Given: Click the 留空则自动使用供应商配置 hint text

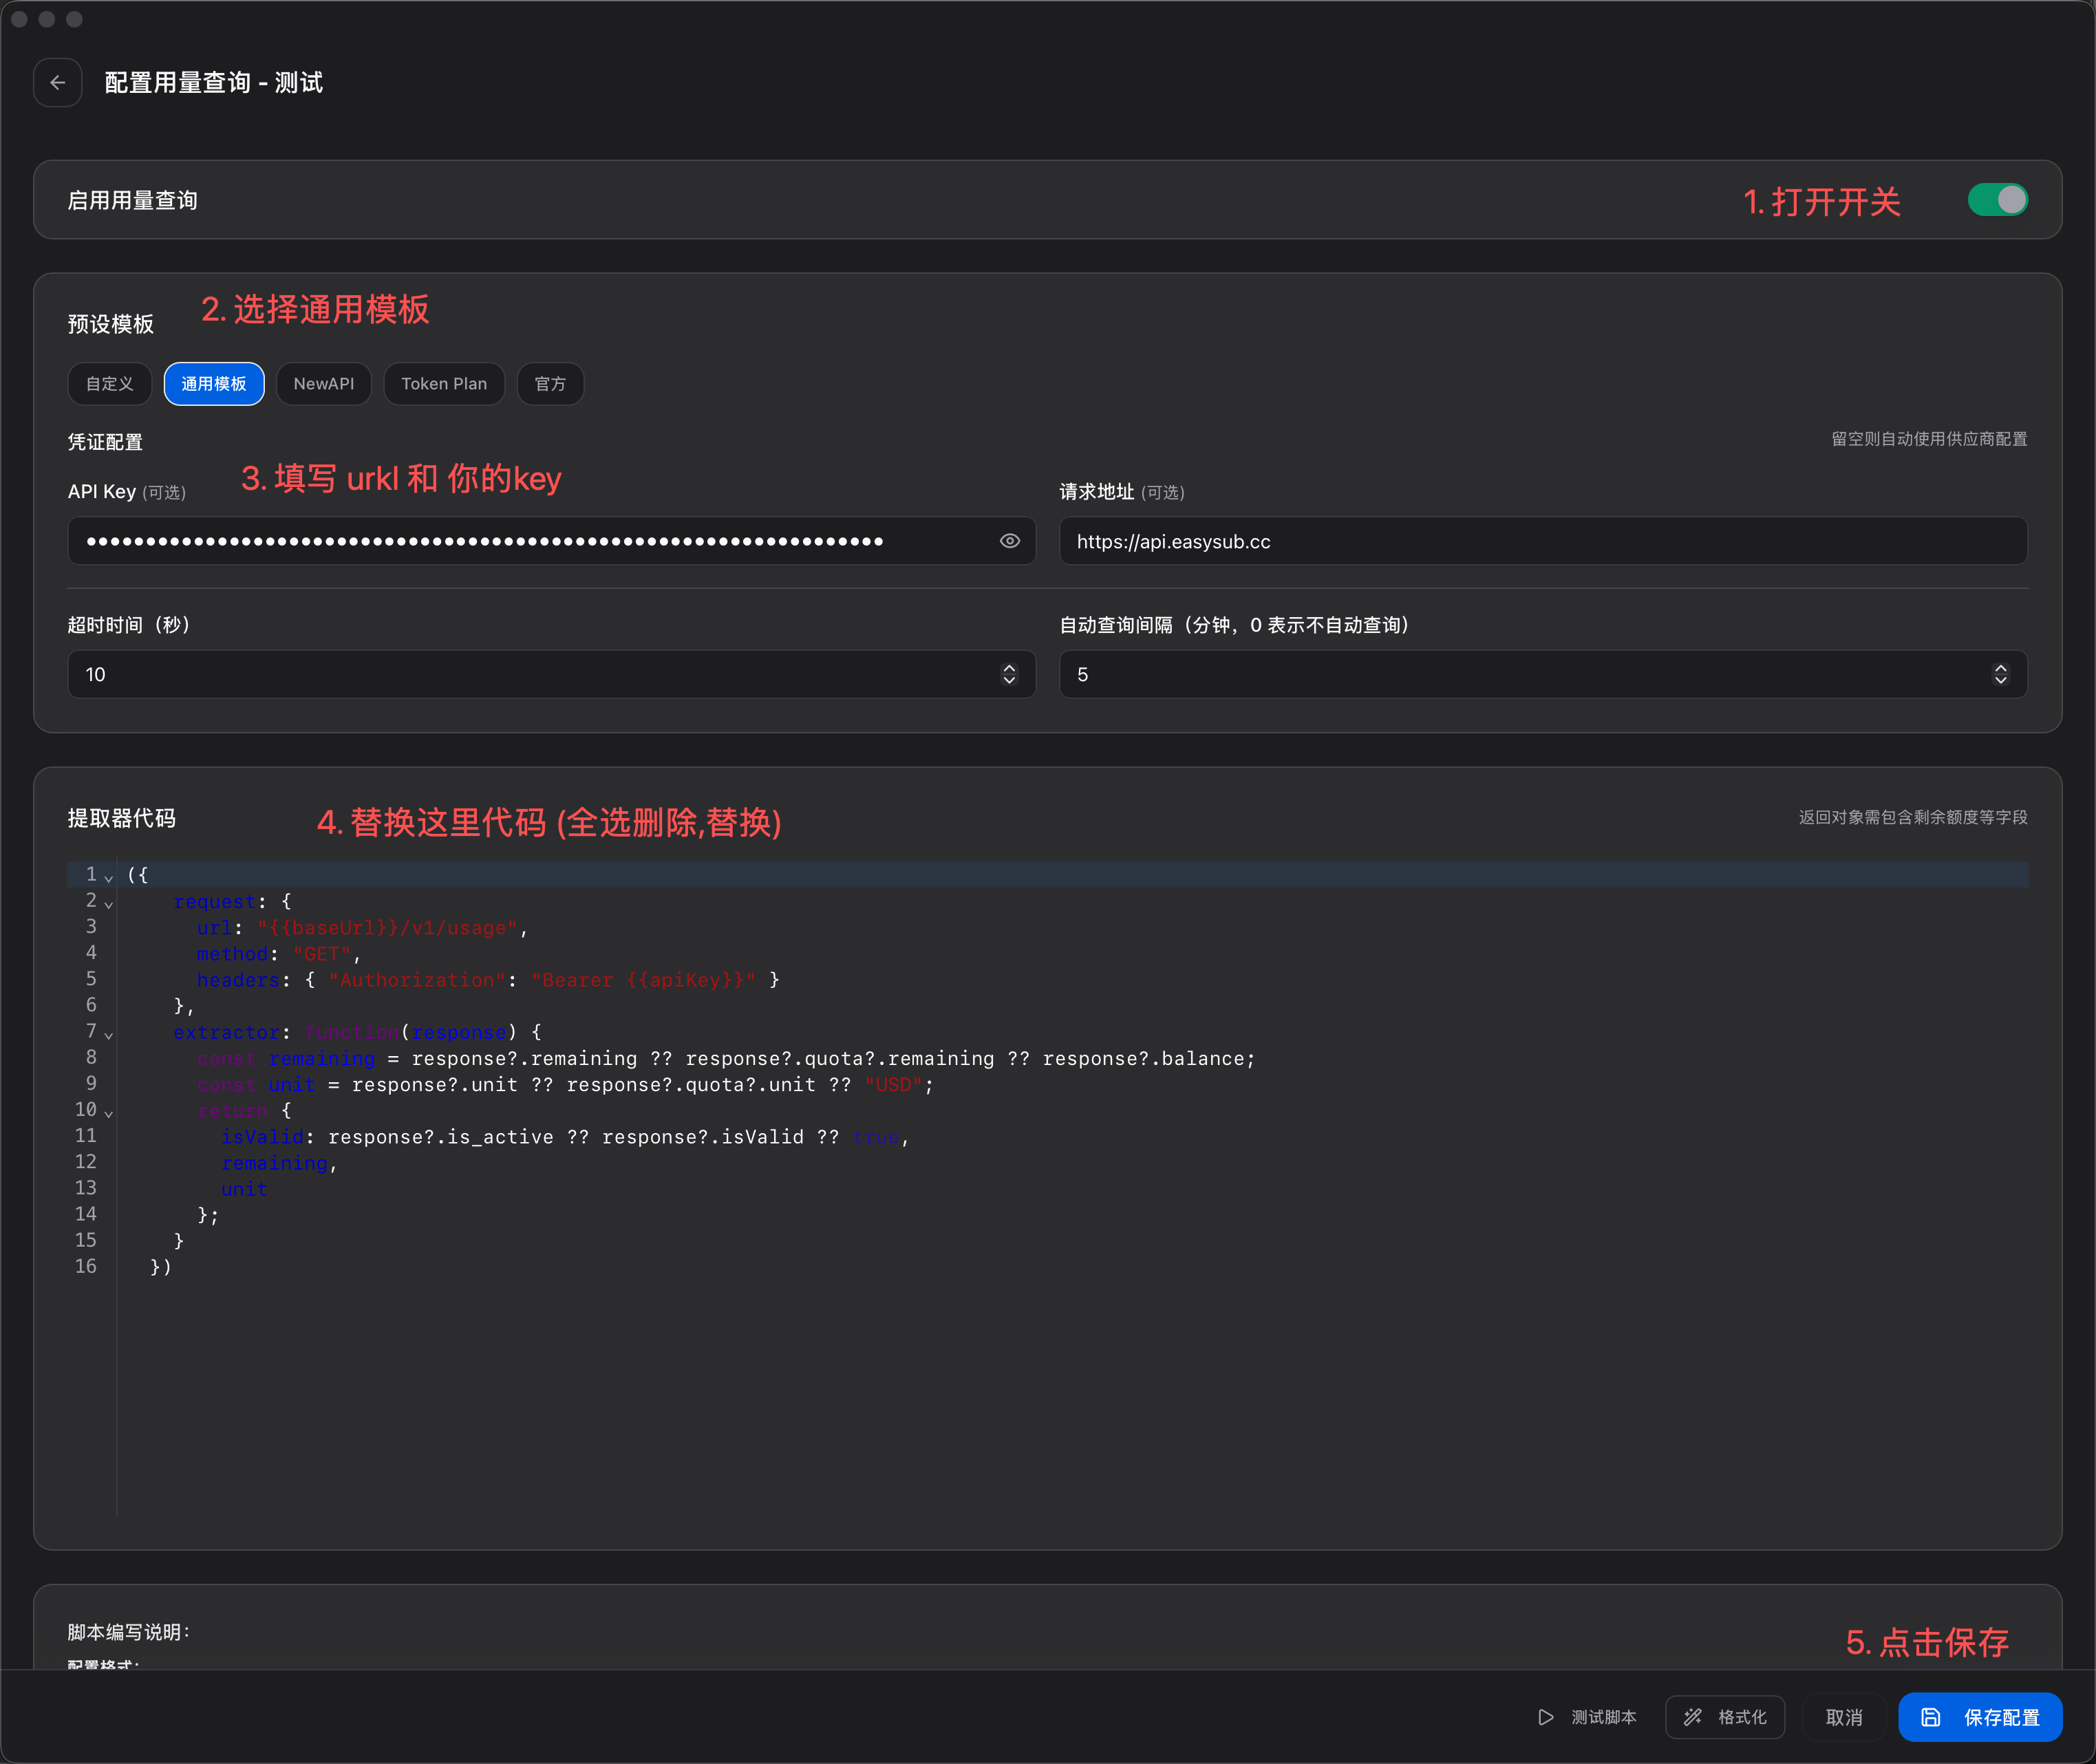Looking at the screenshot, I should click(x=1929, y=439).
